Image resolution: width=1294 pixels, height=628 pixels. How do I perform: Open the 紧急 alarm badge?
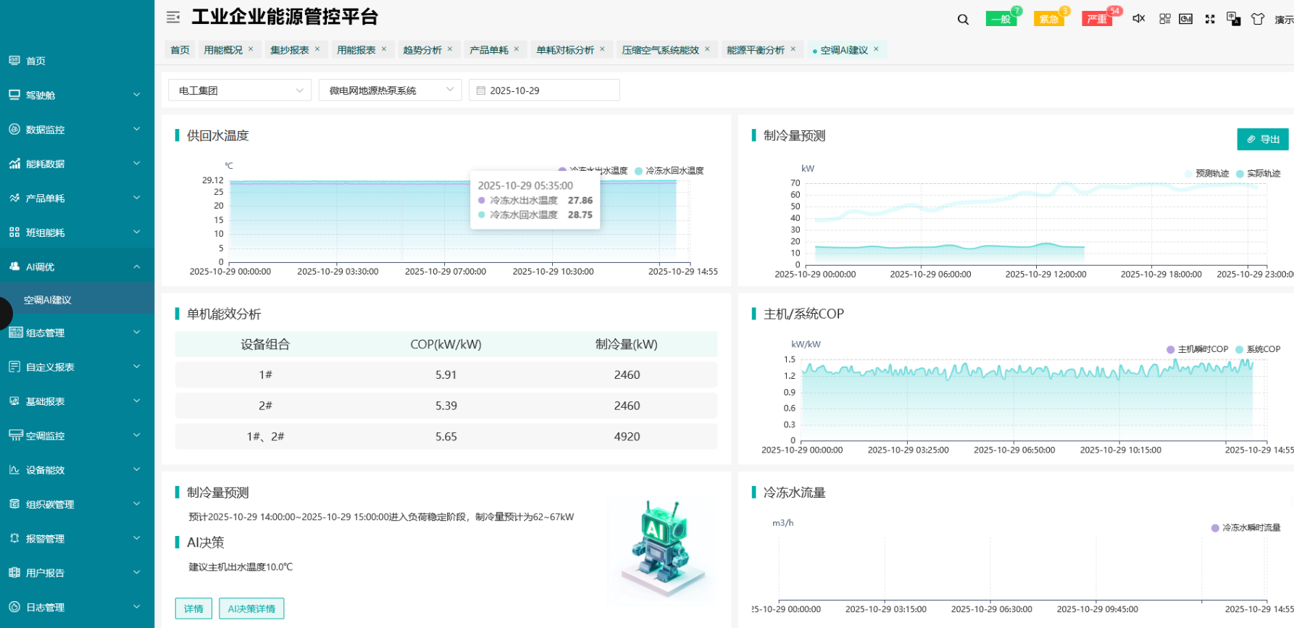coord(1049,19)
